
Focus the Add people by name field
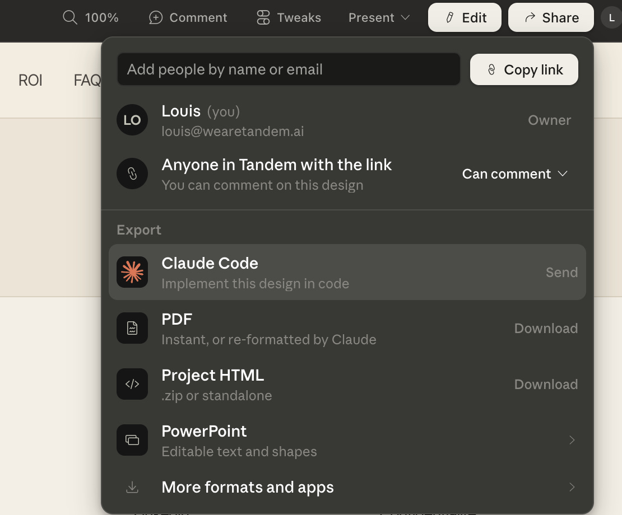(x=289, y=69)
